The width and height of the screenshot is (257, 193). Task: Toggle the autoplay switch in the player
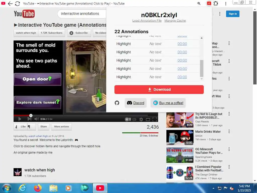coord(128,119)
